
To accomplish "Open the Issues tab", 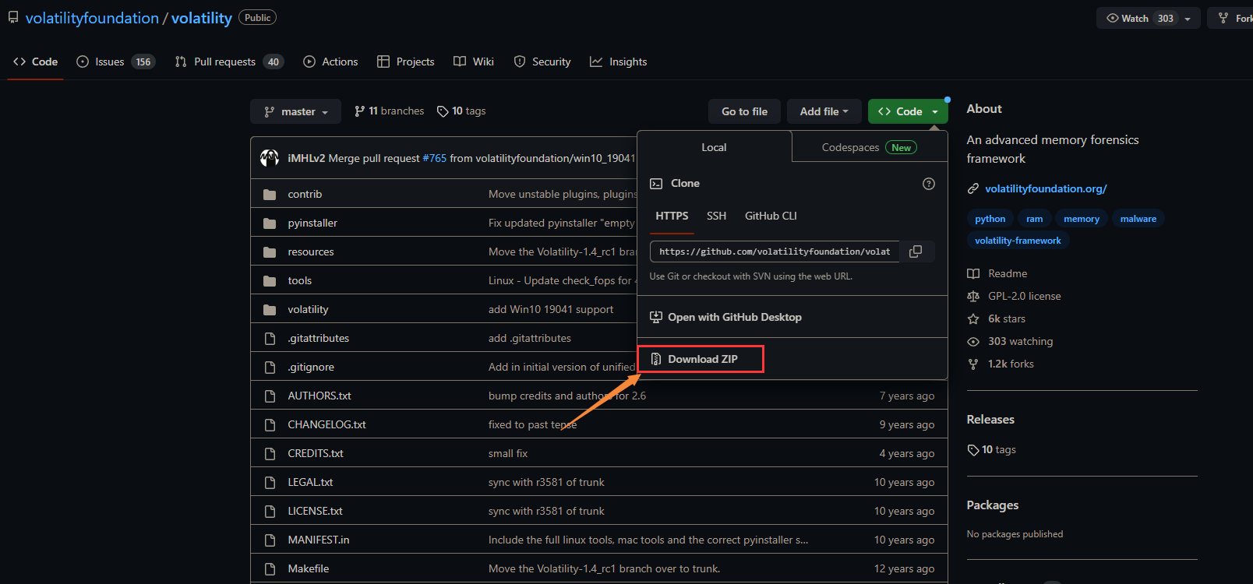I will tap(115, 62).
